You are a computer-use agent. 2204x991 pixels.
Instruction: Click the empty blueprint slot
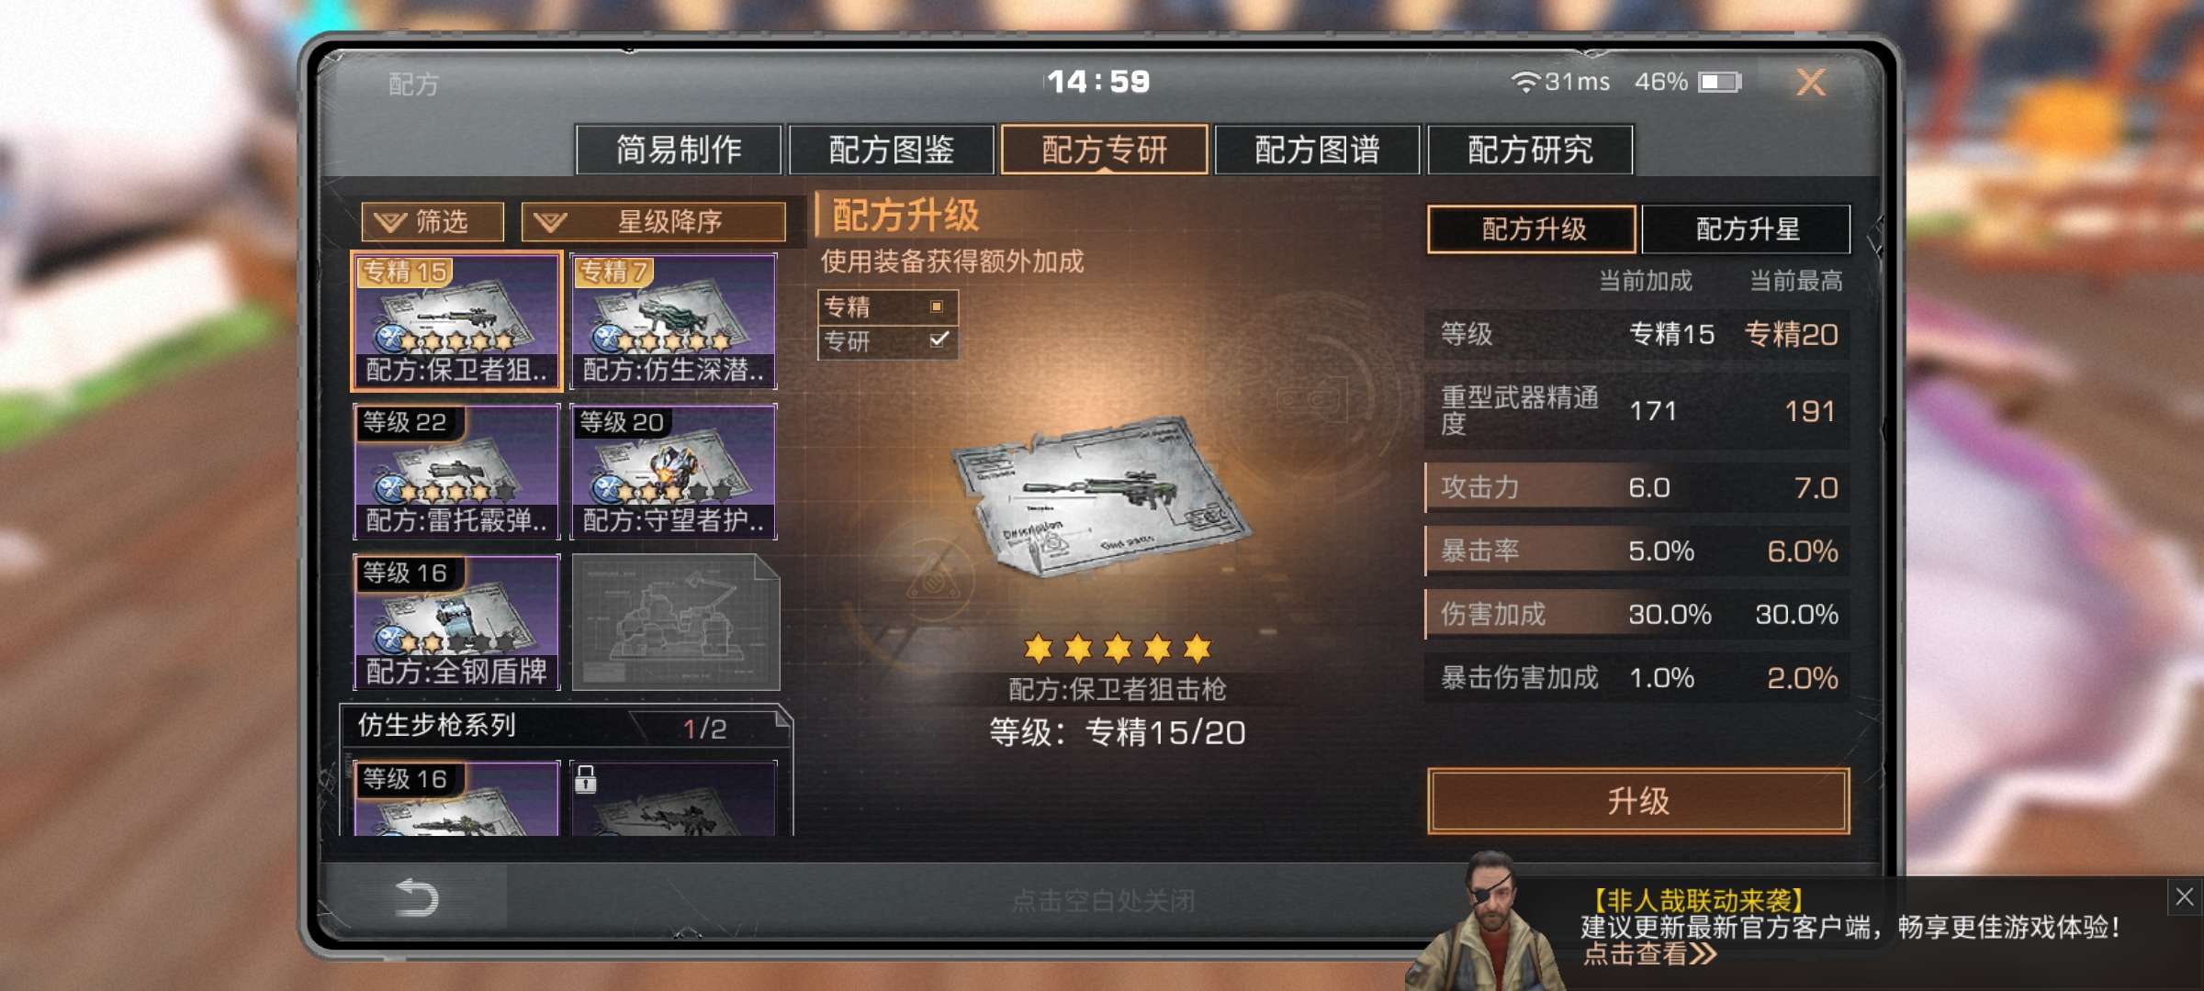676,622
